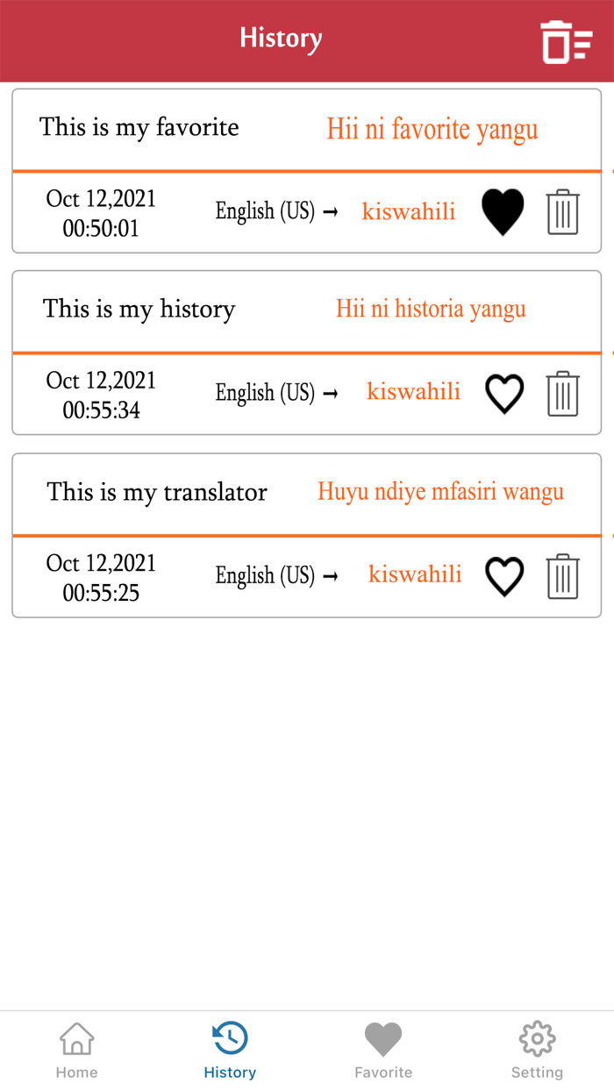614x1091 pixels.
Task: Tap the clear-all history icon in the header
Action: pyautogui.click(x=566, y=40)
